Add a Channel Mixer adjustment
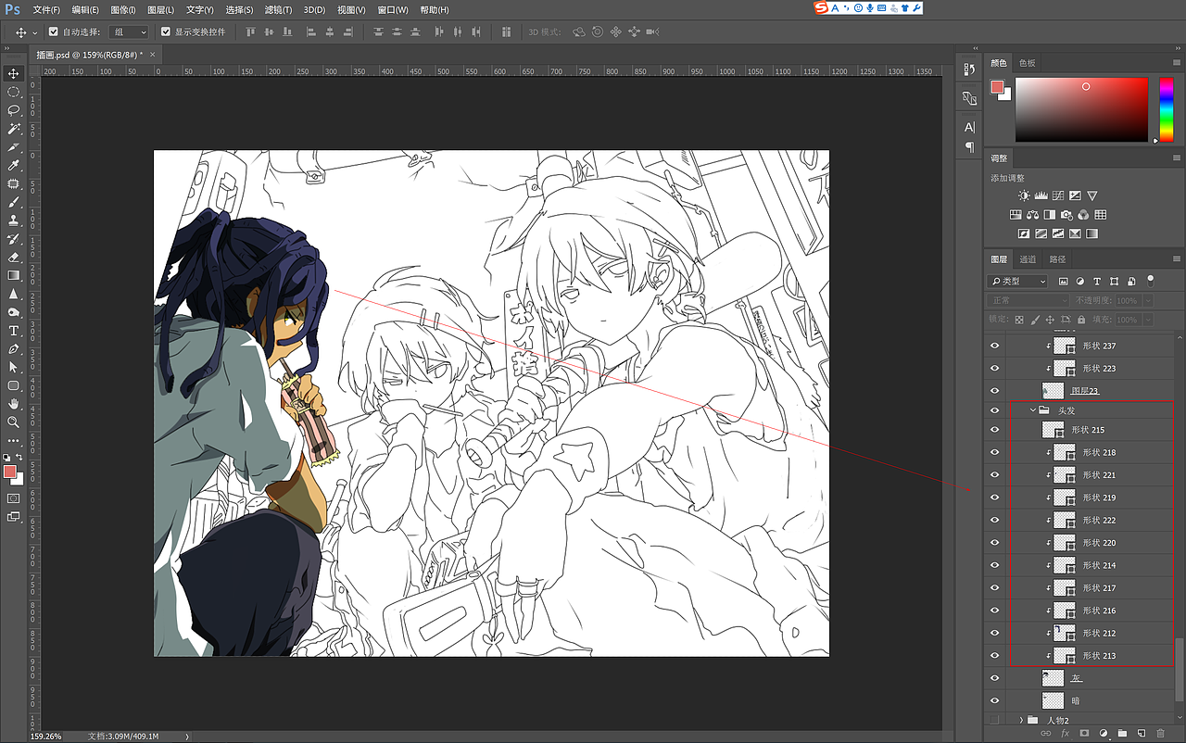The height and width of the screenshot is (743, 1186). coord(1083,215)
